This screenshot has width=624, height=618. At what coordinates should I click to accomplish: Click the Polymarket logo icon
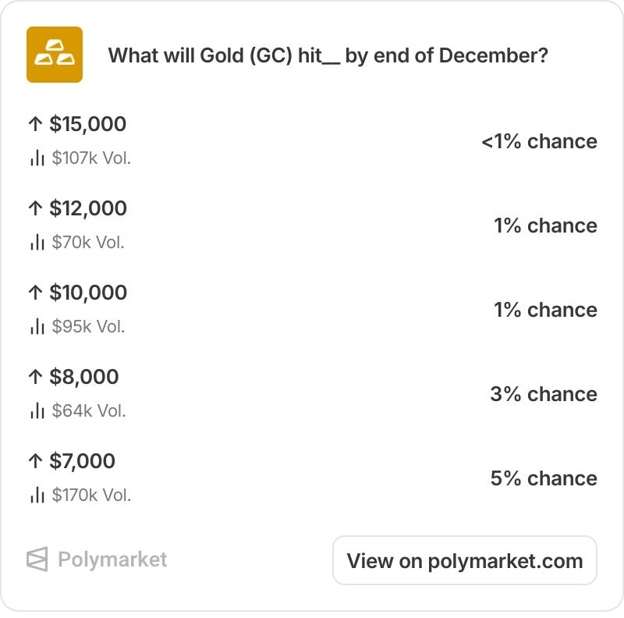click(37, 559)
